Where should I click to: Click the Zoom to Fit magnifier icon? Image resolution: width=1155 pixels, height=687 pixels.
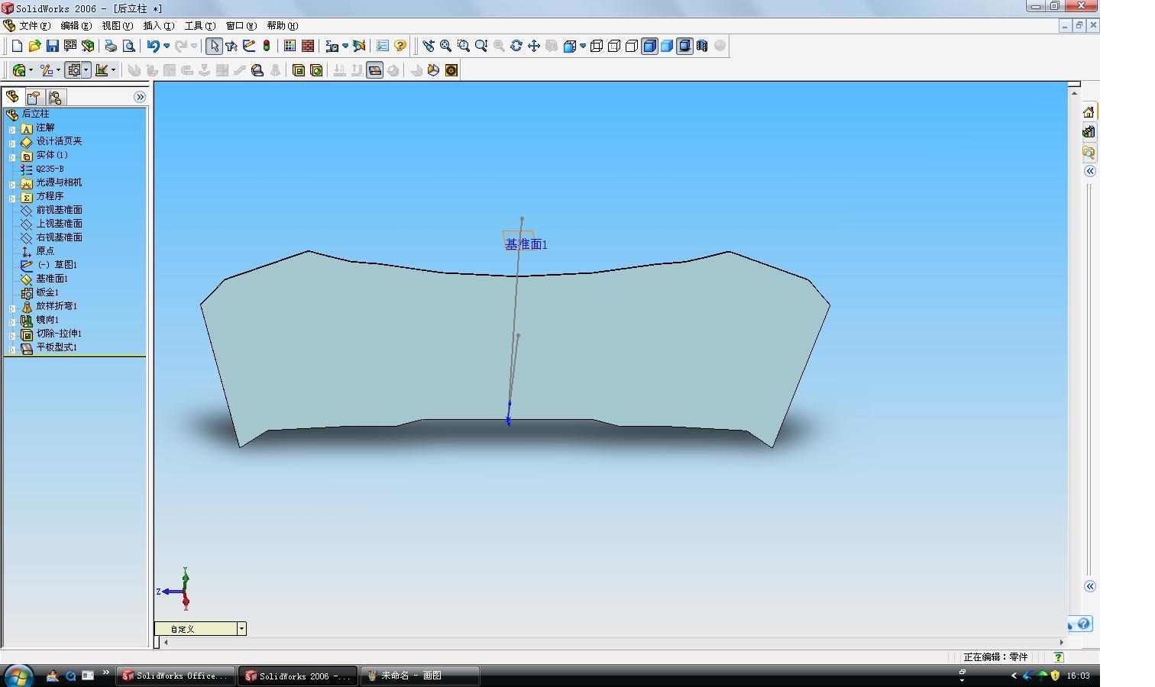pyautogui.click(x=446, y=46)
